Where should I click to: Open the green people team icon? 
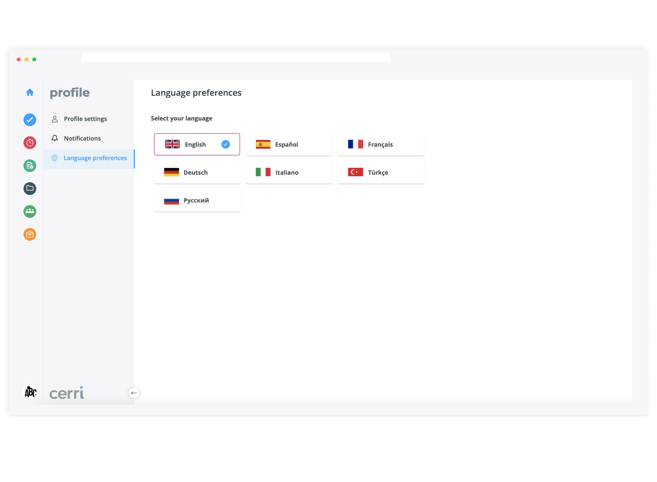pos(30,211)
